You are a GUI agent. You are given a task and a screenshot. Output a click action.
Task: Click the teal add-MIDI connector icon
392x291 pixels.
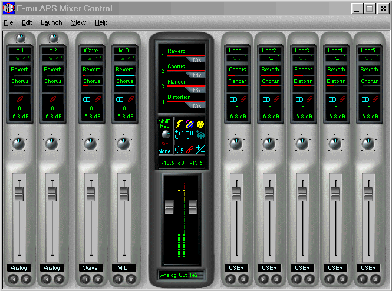point(200,135)
